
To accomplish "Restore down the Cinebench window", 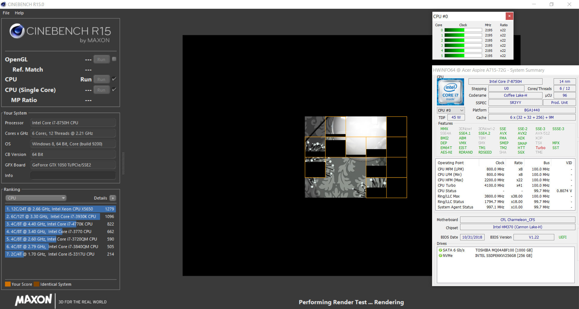I will click(552, 4).
